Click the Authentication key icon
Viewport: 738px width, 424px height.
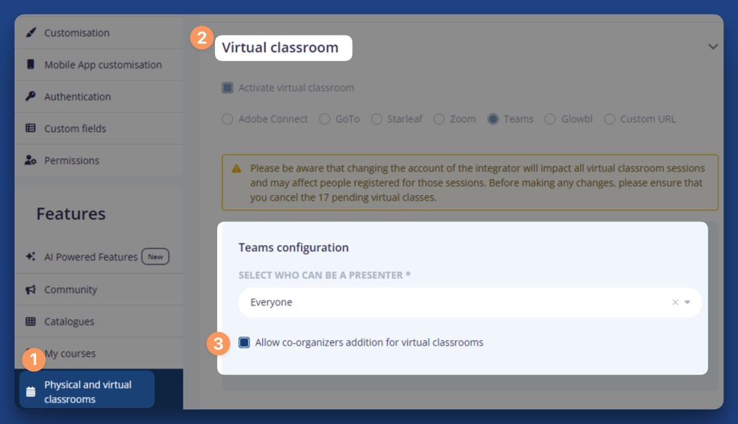point(31,96)
